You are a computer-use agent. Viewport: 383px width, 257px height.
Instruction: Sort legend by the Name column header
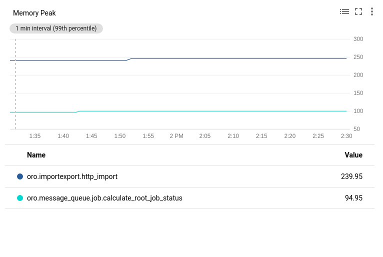(36, 155)
